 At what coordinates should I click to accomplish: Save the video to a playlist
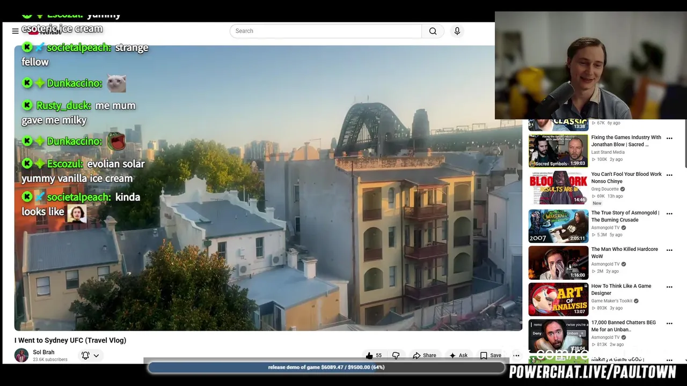[x=491, y=355]
